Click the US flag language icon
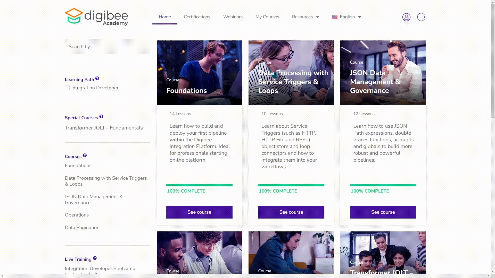This screenshot has height=278, width=495. click(335, 17)
